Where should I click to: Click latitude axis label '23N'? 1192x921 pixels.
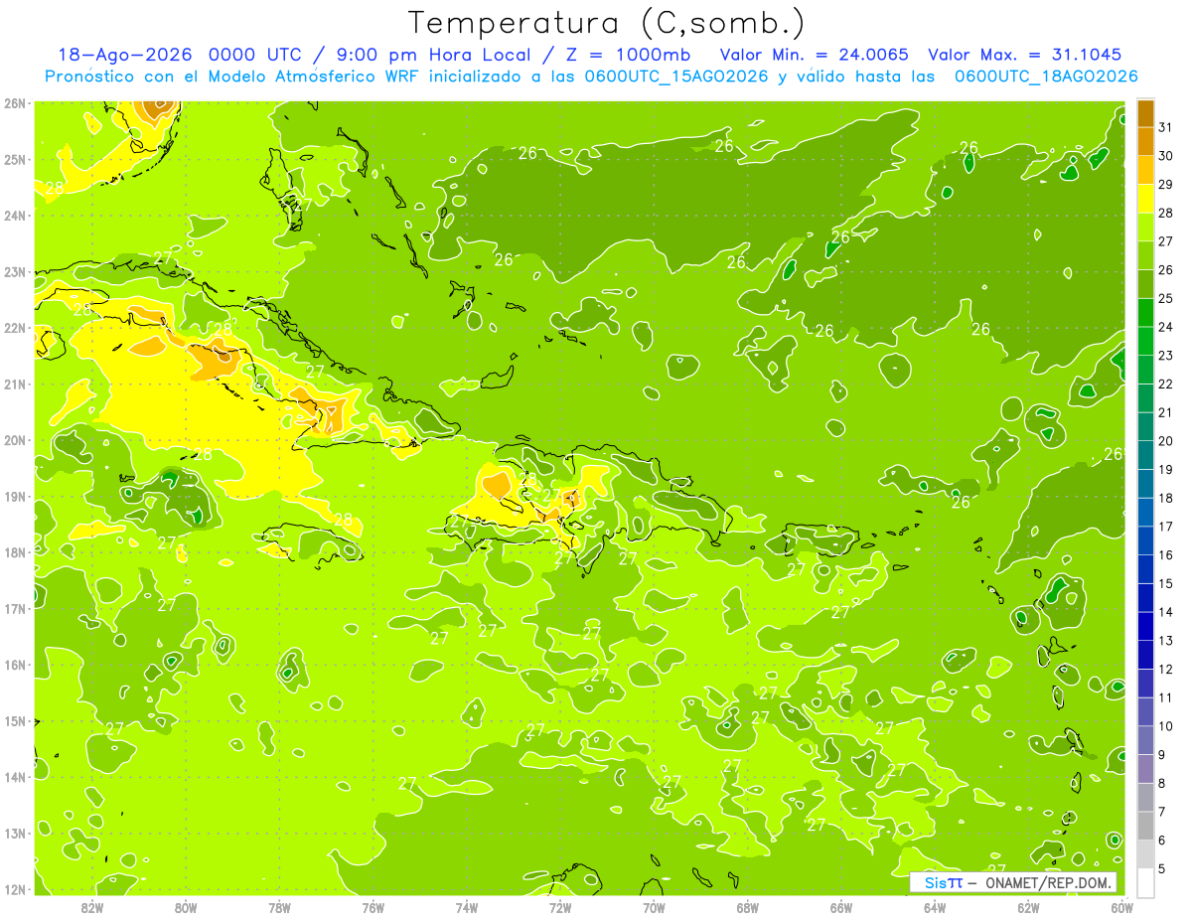coord(15,272)
